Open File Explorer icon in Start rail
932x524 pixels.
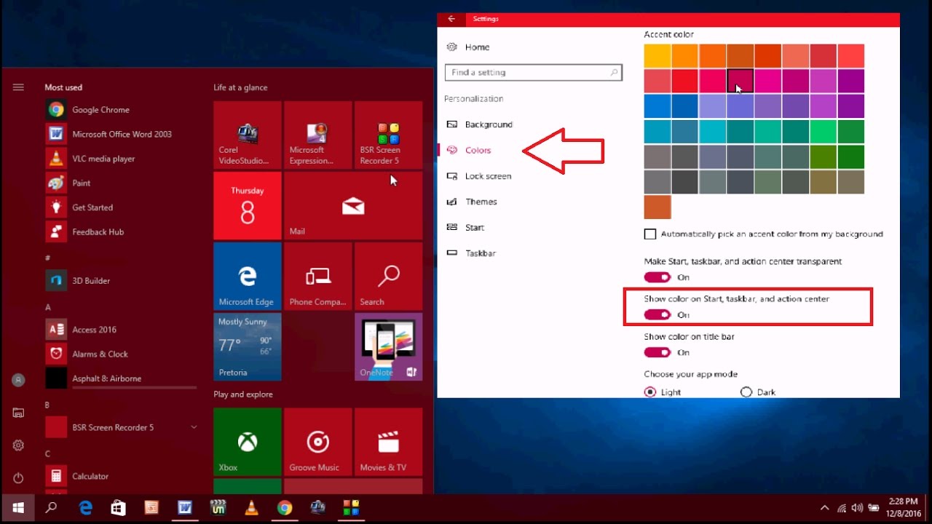point(18,413)
